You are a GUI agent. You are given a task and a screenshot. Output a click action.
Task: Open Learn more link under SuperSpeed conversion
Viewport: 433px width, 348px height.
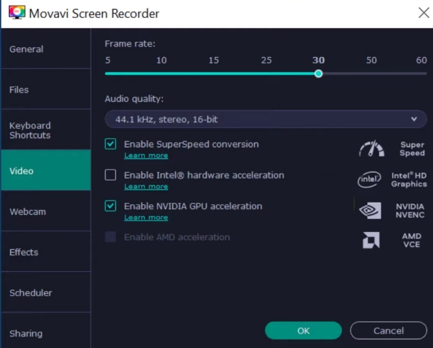(x=146, y=156)
